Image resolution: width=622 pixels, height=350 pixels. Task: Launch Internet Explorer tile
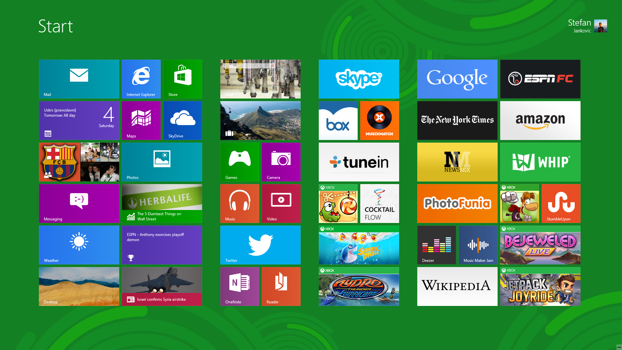click(x=141, y=79)
